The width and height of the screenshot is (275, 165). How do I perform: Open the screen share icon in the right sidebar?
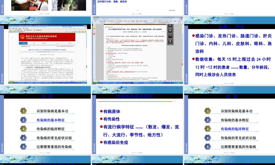(170, 36)
